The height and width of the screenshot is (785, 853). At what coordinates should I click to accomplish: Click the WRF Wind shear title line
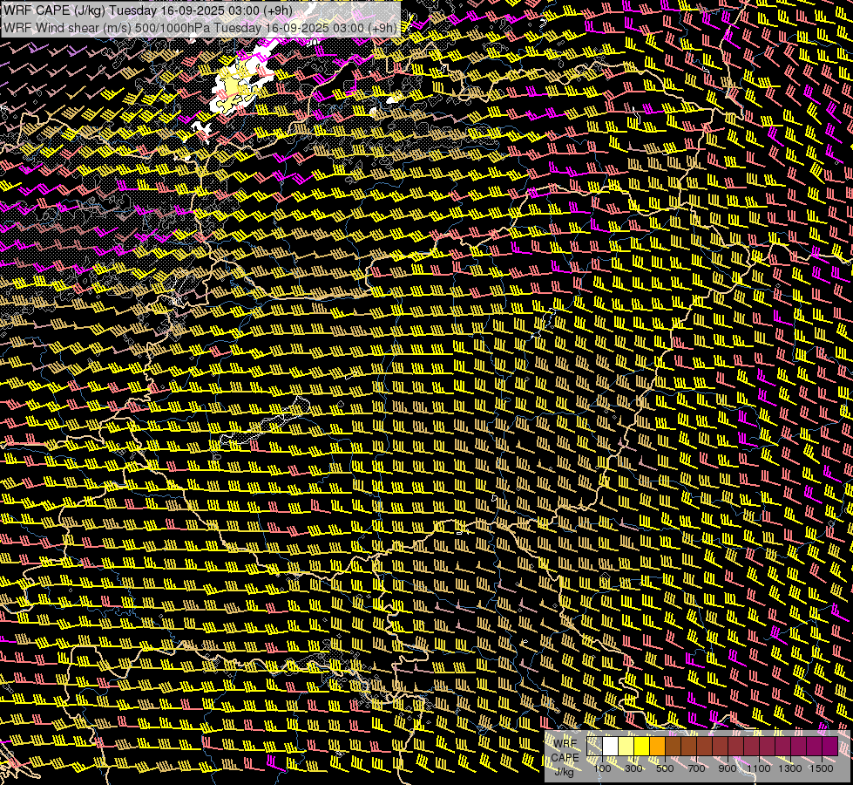point(200,28)
